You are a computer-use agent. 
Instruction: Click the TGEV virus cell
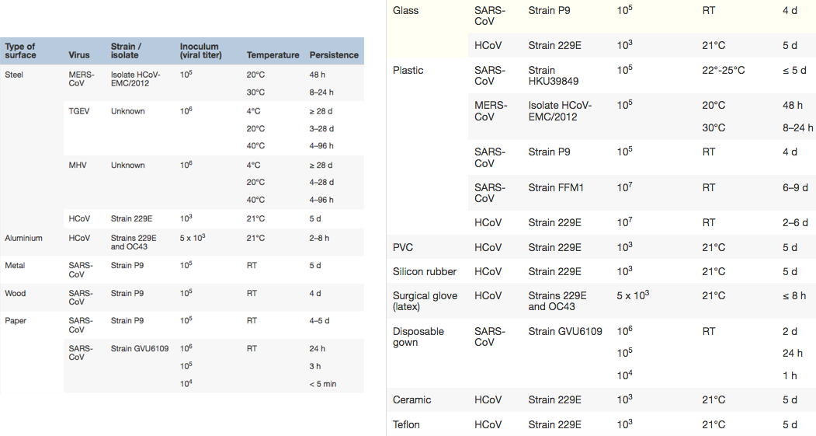tap(79, 111)
